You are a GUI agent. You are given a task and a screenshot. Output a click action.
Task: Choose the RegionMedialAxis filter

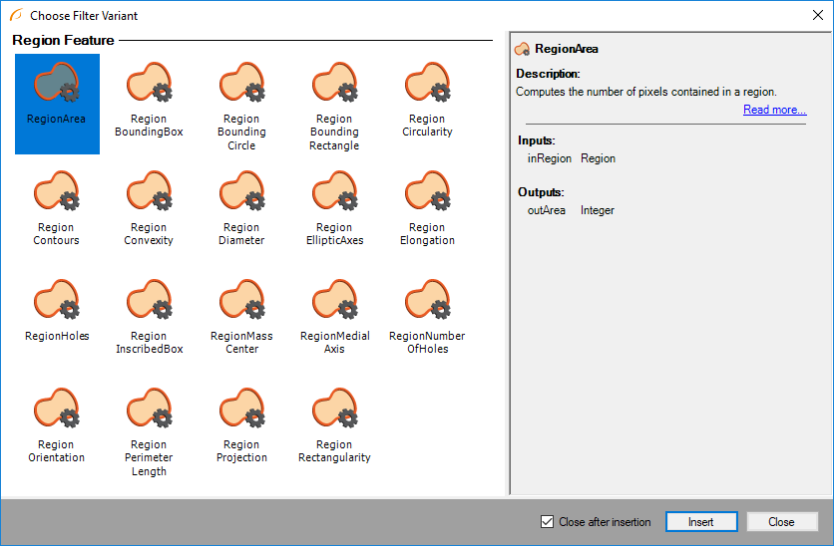334,300
